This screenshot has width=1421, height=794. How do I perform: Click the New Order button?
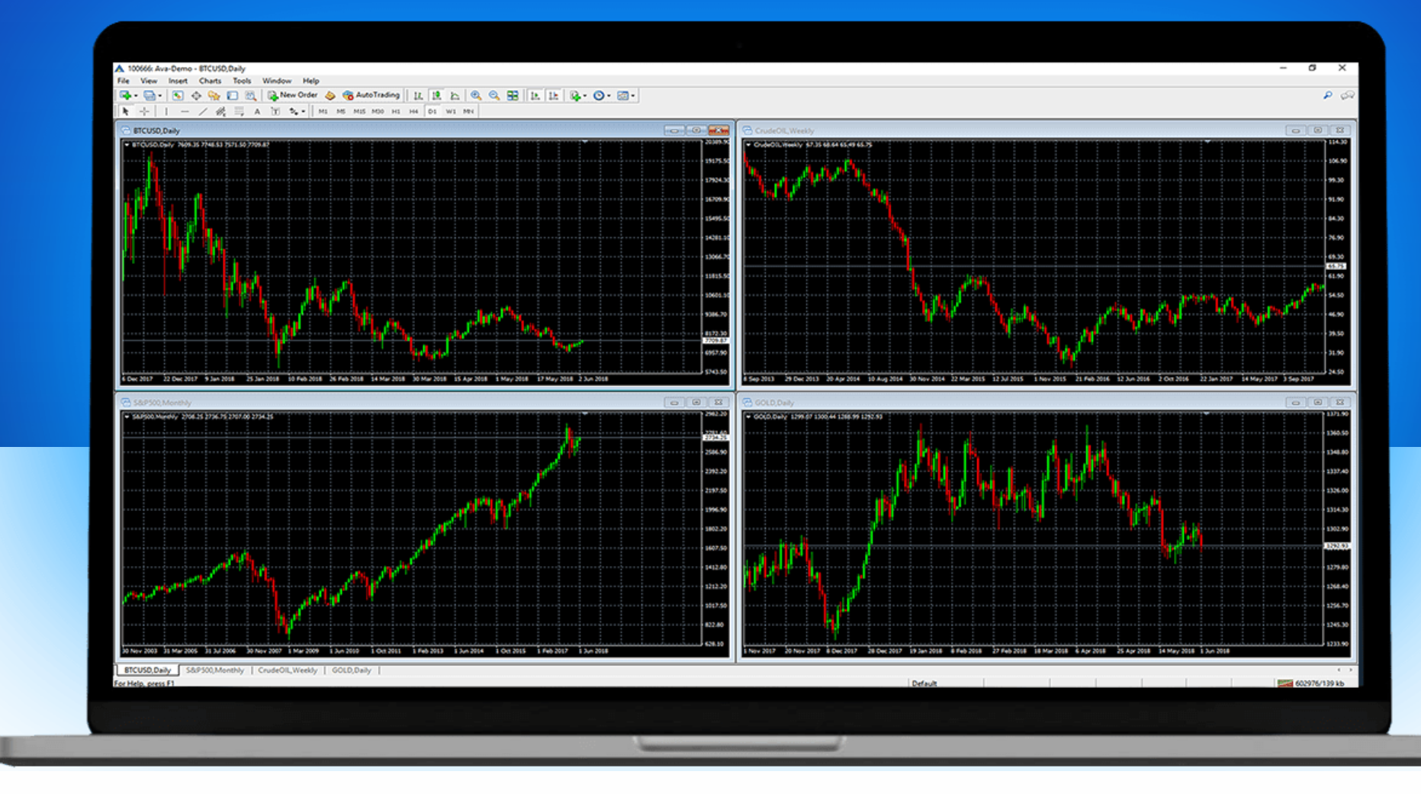[x=292, y=95]
